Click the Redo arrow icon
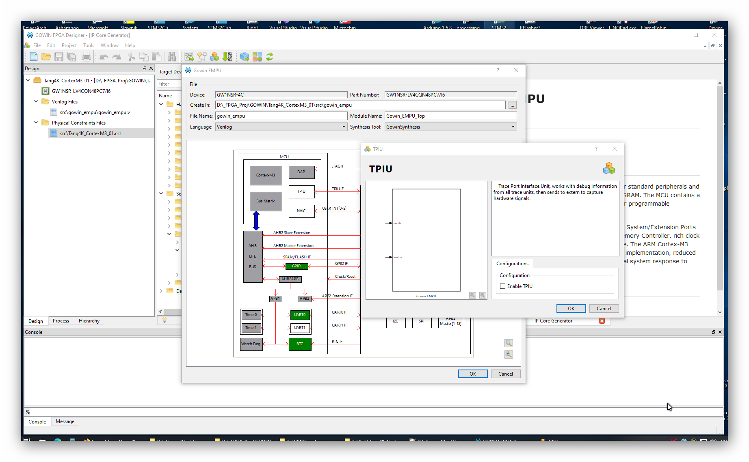The width and height of the screenshot is (749, 462). pyautogui.click(x=117, y=57)
